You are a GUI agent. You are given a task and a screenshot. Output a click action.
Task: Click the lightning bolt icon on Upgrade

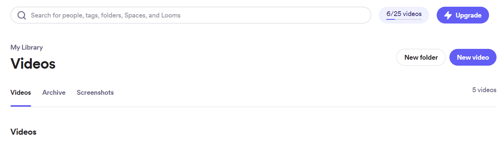(448, 15)
